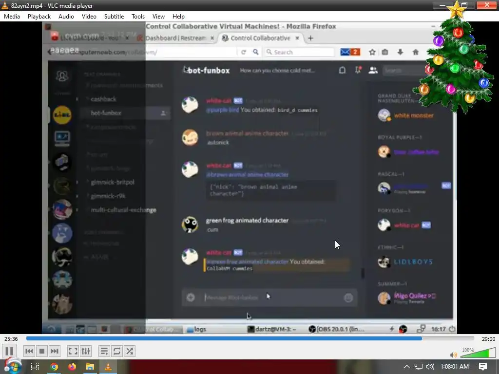Select the Lidl server icon
Image resolution: width=499 pixels, height=374 pixels.
pos(62,115)
